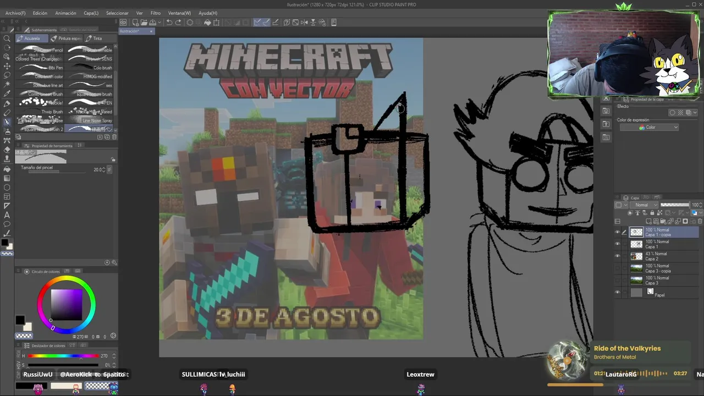704x396 pixels.
Task: Select the Eyedropper tool
Action: pos(7,94)
